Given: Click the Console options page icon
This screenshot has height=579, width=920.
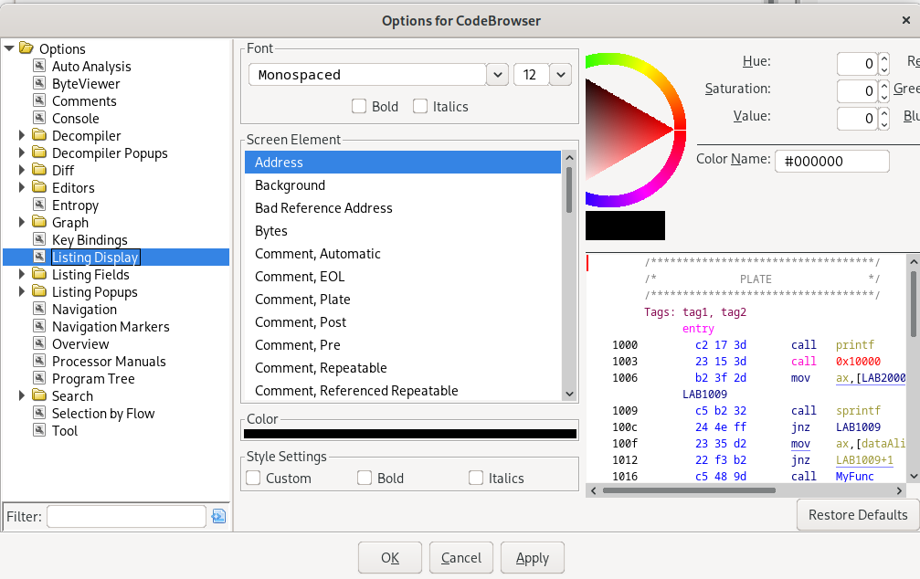Looking at the screenshot, I should click(39, 118).
